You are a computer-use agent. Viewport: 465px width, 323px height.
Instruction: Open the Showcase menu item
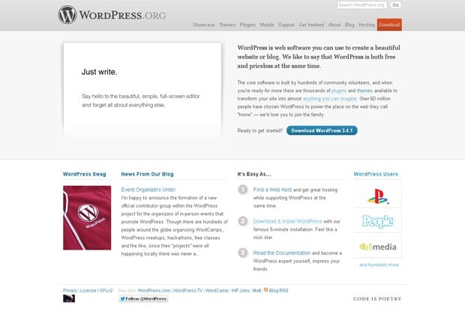tap(203, 25)
